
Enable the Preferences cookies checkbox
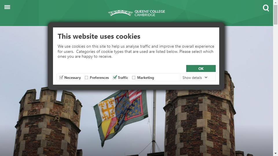pos(86,78)
